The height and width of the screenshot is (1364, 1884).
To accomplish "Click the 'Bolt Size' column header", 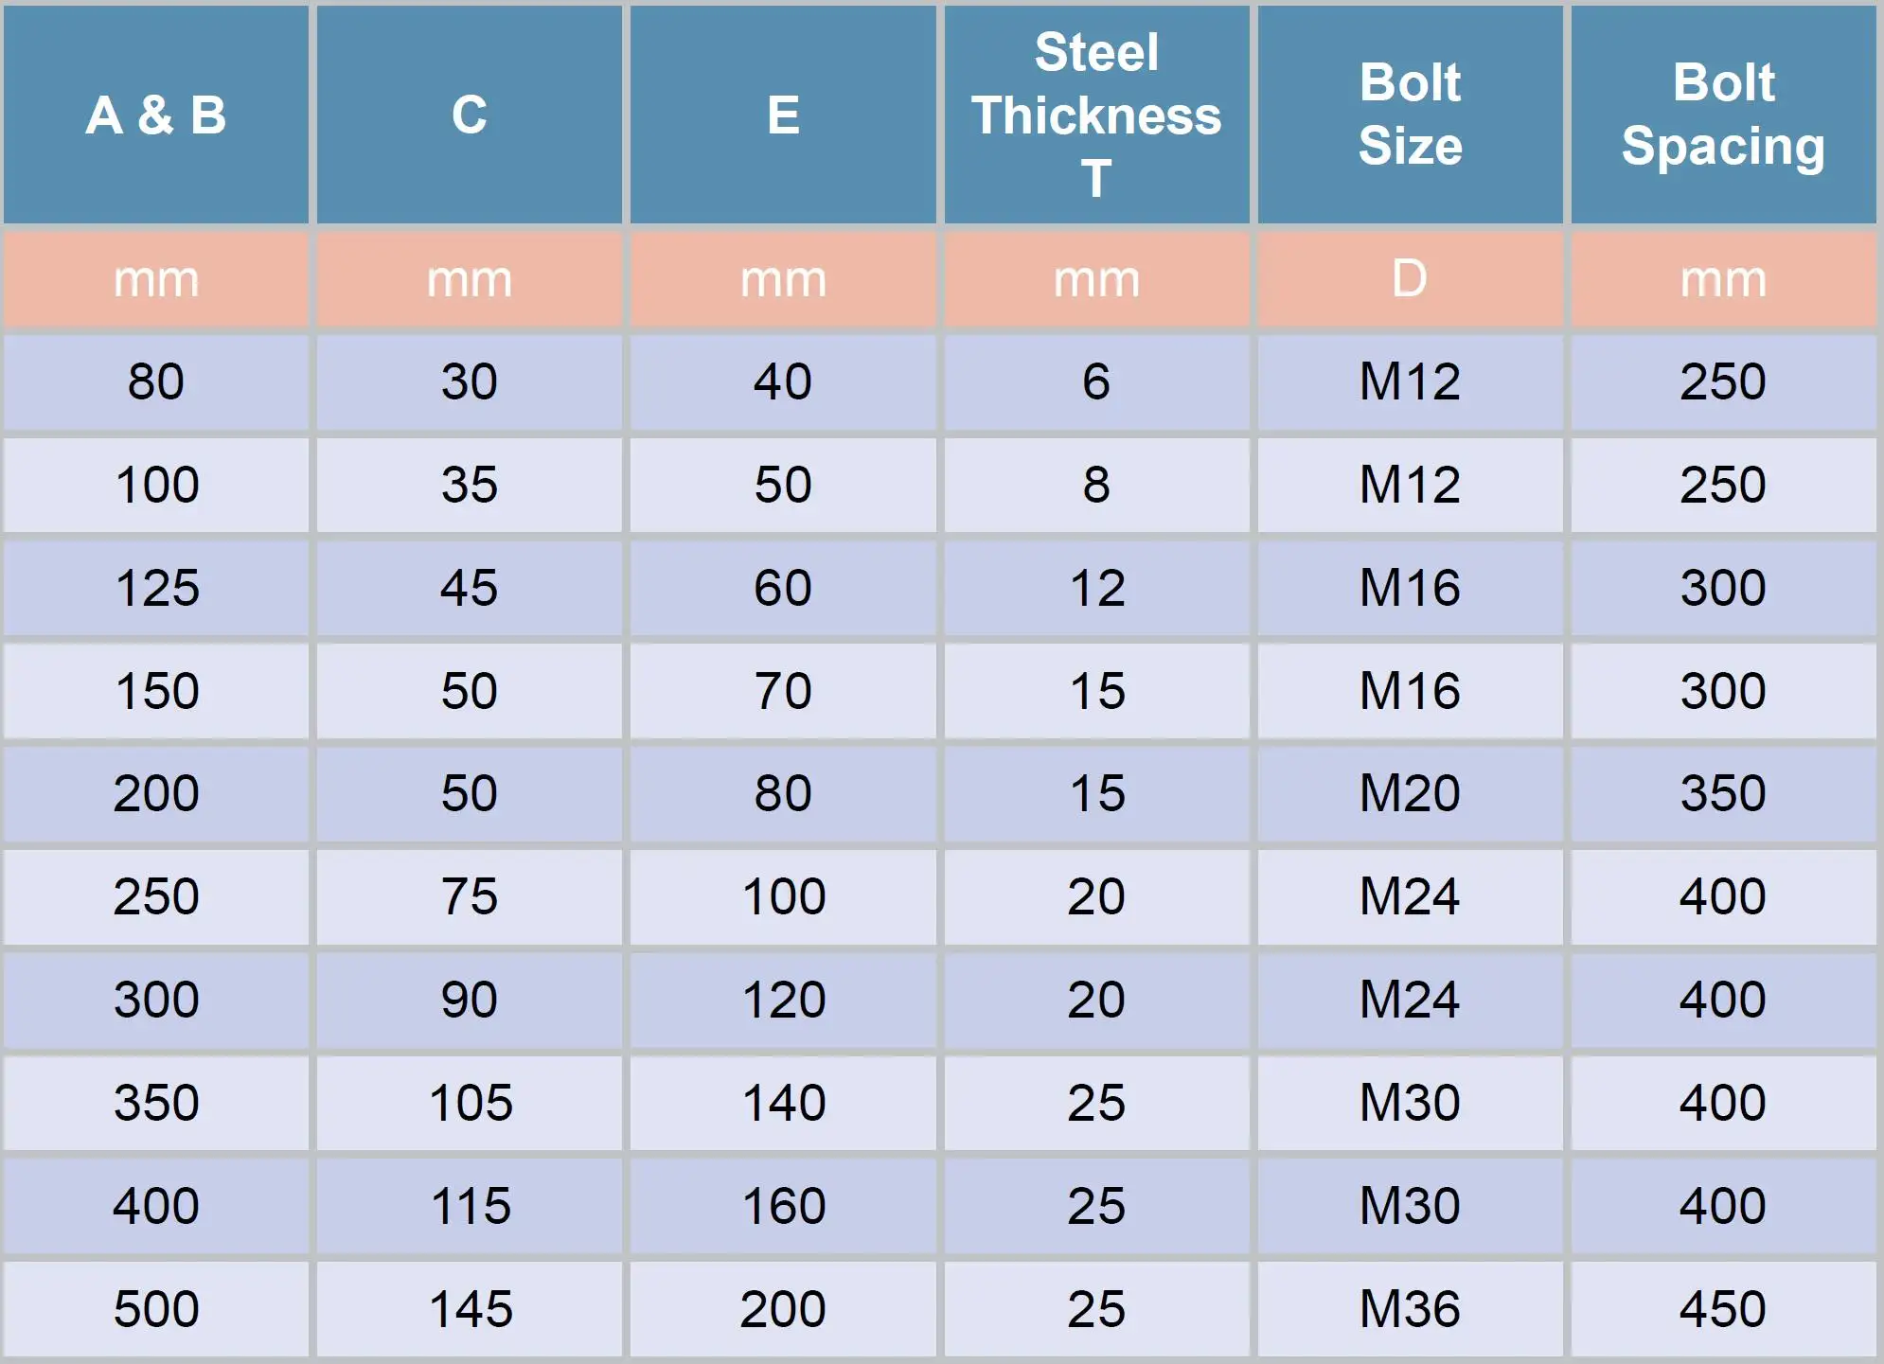I will coord(1410,115).
